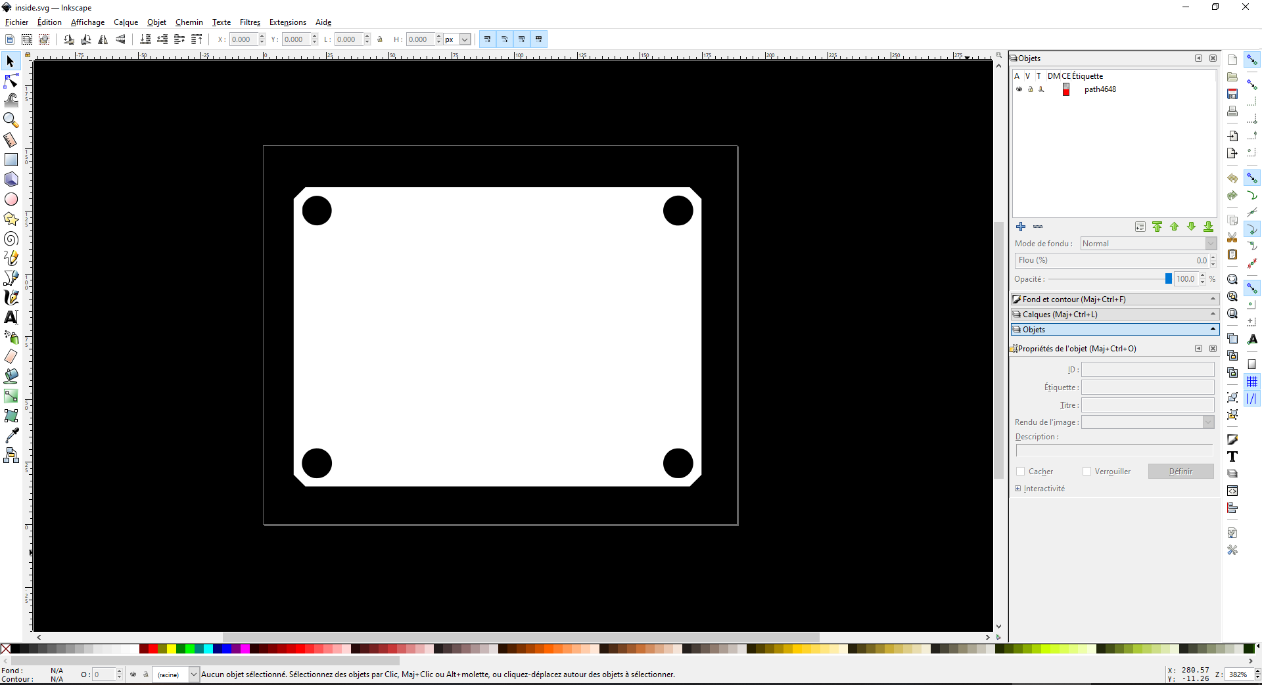Click the Save document icon
The height and width of the screenshot is (685, 1262).
click(x=1232, y=94)
